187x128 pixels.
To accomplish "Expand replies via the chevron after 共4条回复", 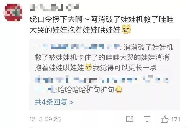I will point(72,102).
